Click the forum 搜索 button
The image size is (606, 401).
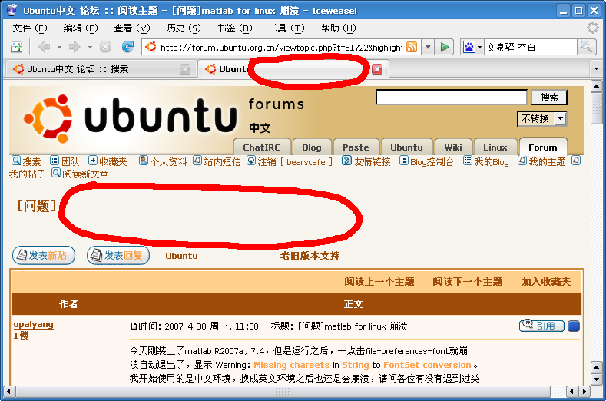tap(549, 97)
